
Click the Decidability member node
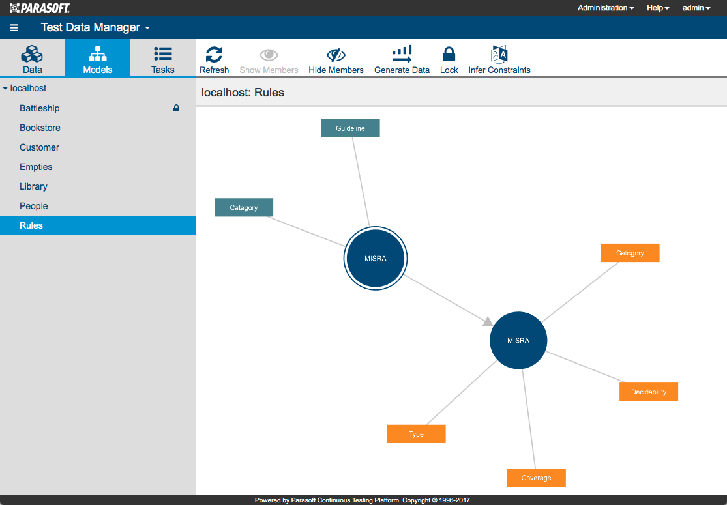coord(649,392)
